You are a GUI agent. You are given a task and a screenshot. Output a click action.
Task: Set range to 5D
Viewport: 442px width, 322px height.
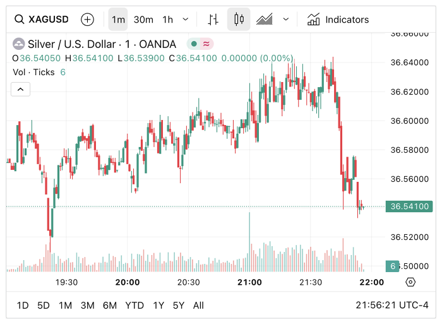tap(44, 306)
